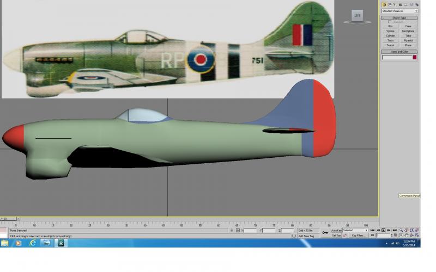
Task: Click the current frame number field
Action: click(x=383, y=236)
